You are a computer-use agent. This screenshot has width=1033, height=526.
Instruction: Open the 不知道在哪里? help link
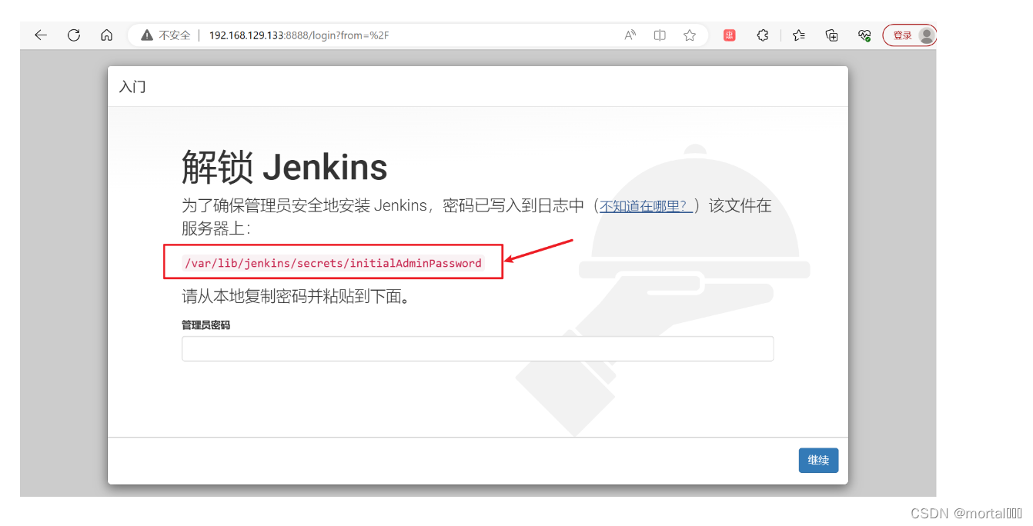[645, 206]
